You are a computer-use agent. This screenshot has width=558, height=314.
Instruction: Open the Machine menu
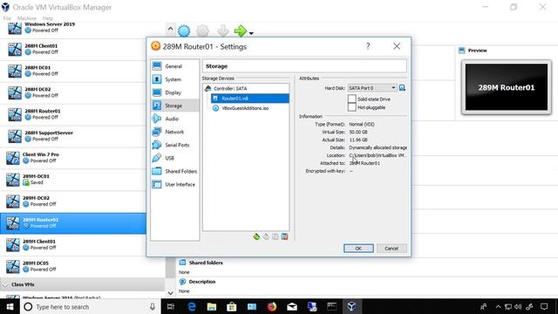(27, 18)
